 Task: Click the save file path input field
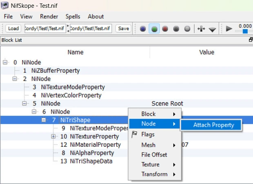pos(91,29)
